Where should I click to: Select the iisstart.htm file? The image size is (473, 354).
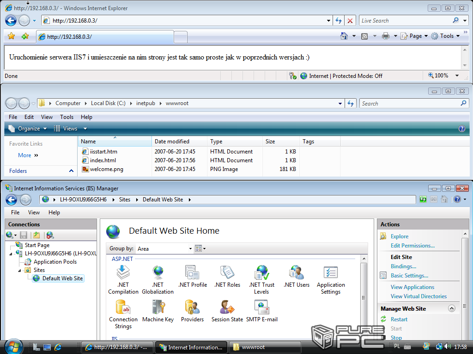[x=103, y=152]
